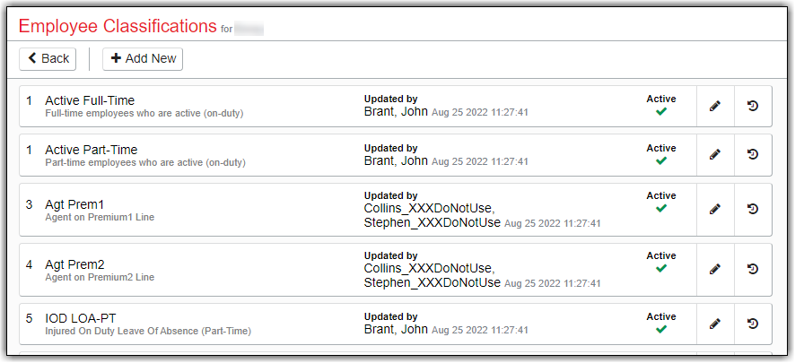The image size is (795, 363).
Task: View history for the IOD LOA-PT row
Action: coord(753,323)
